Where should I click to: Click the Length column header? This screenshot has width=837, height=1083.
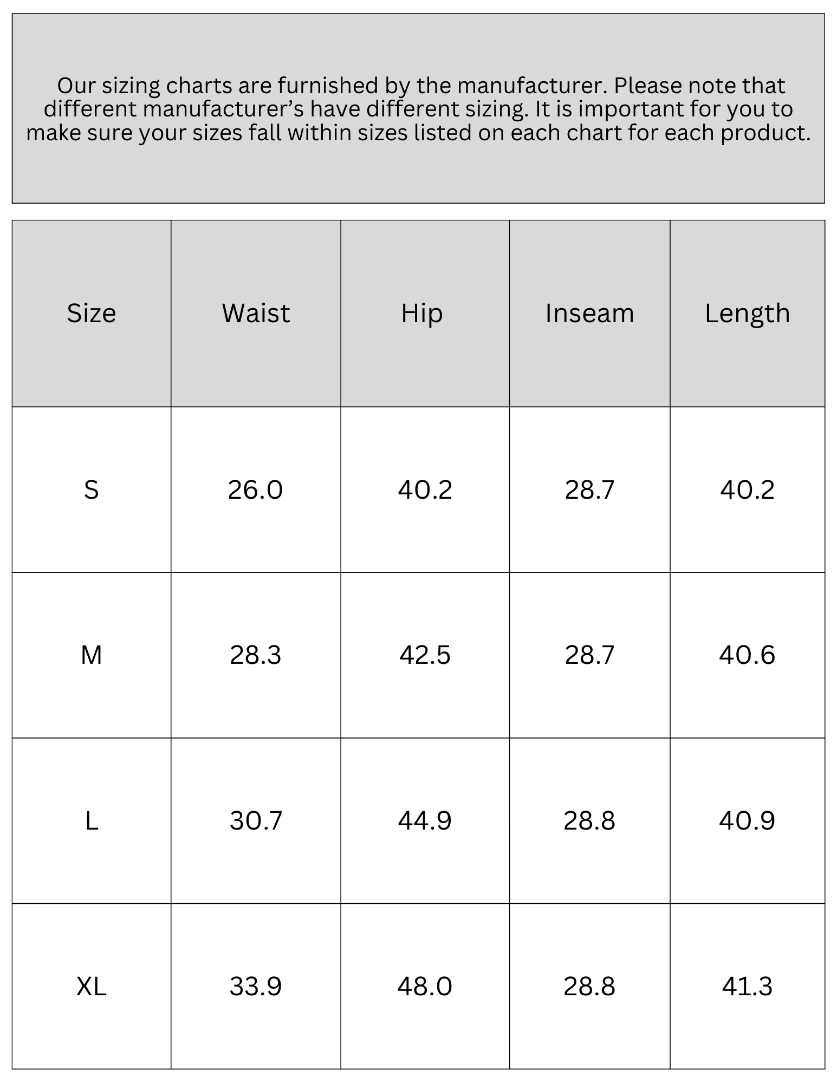(x=747, y=314)
